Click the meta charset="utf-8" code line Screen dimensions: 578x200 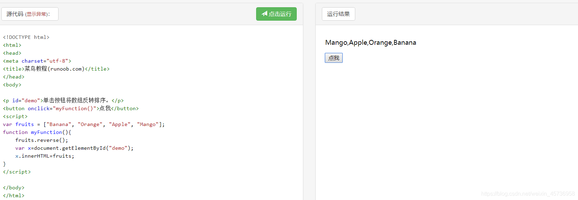(37, 61)
